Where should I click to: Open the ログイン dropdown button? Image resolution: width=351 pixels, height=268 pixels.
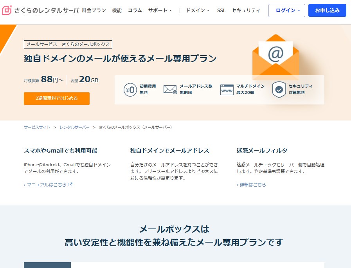click(286, 11)
